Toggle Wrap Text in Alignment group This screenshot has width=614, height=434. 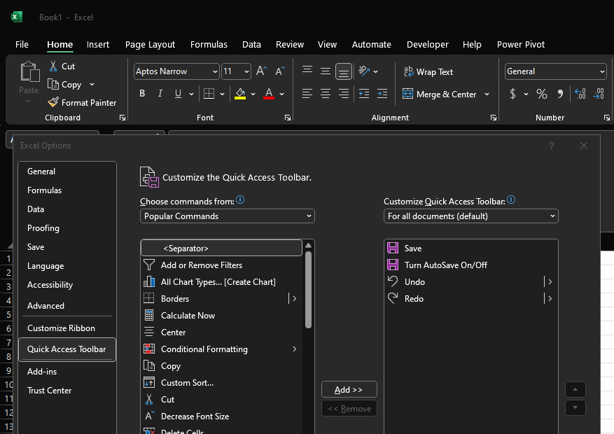(x=428, y=71)
